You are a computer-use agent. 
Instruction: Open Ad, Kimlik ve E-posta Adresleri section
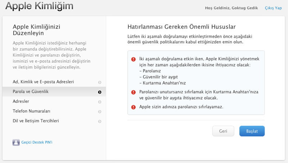43,82
